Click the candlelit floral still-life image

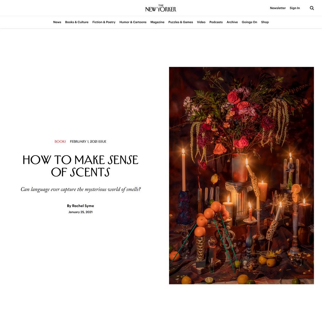(241, 175)
